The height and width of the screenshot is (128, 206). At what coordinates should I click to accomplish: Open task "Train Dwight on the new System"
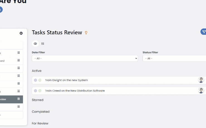[66, 80]
